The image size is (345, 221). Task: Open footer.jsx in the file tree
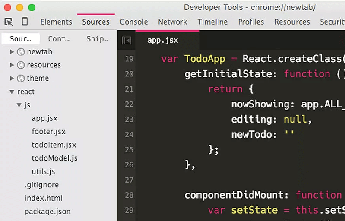49,132
